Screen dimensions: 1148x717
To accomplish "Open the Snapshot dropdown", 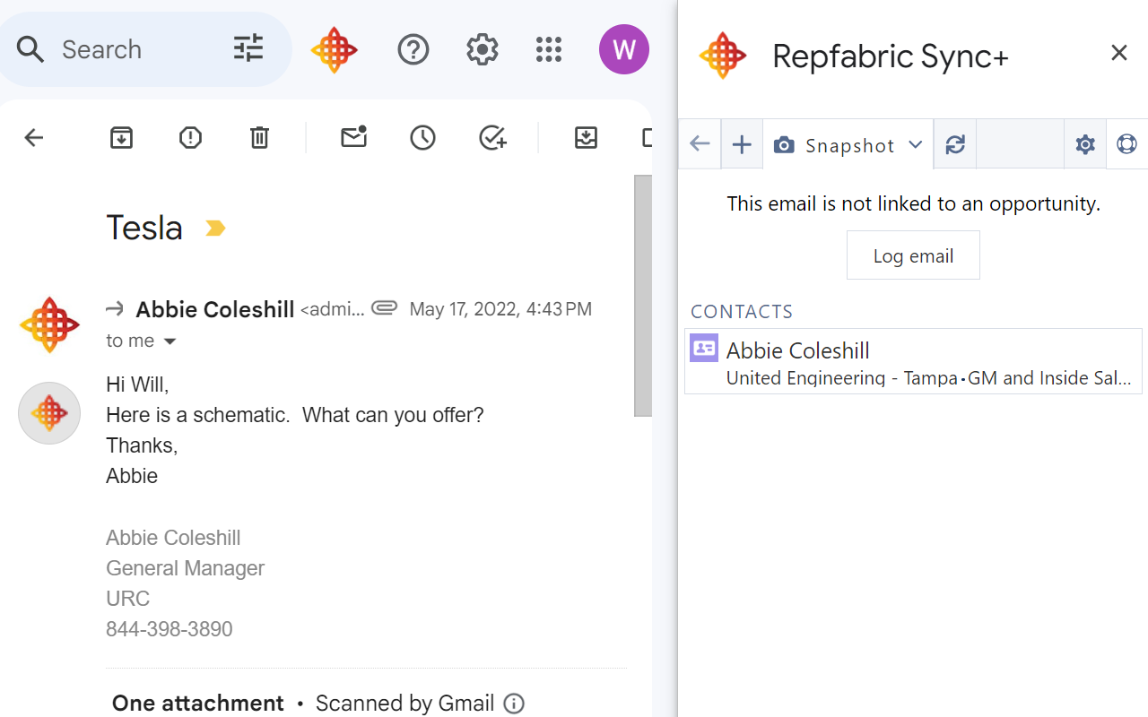I will pyautogui.click(x=848, y=144).
